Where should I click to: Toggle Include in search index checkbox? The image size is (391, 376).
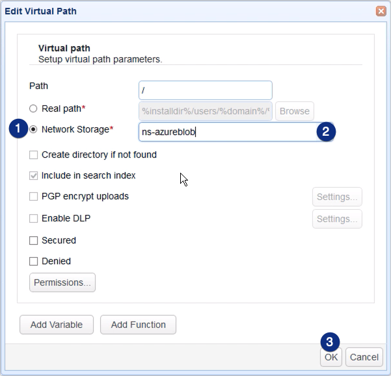click(33, 176)
